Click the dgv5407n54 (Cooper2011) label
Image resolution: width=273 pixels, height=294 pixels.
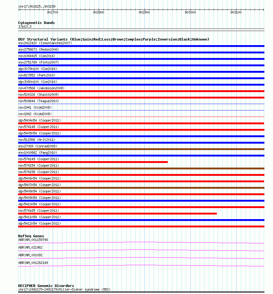(40, 185)
